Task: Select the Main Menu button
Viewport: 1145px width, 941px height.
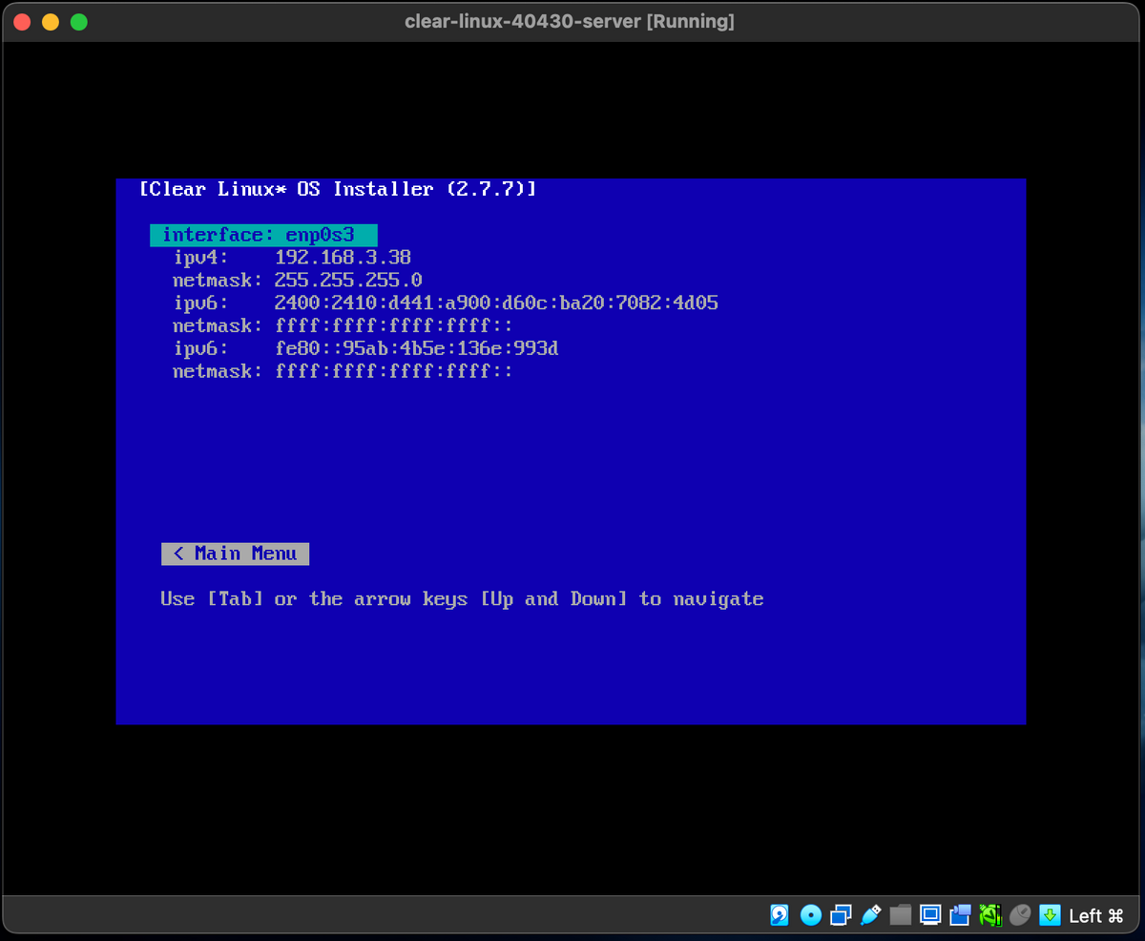Action: [x=235, y=554]
